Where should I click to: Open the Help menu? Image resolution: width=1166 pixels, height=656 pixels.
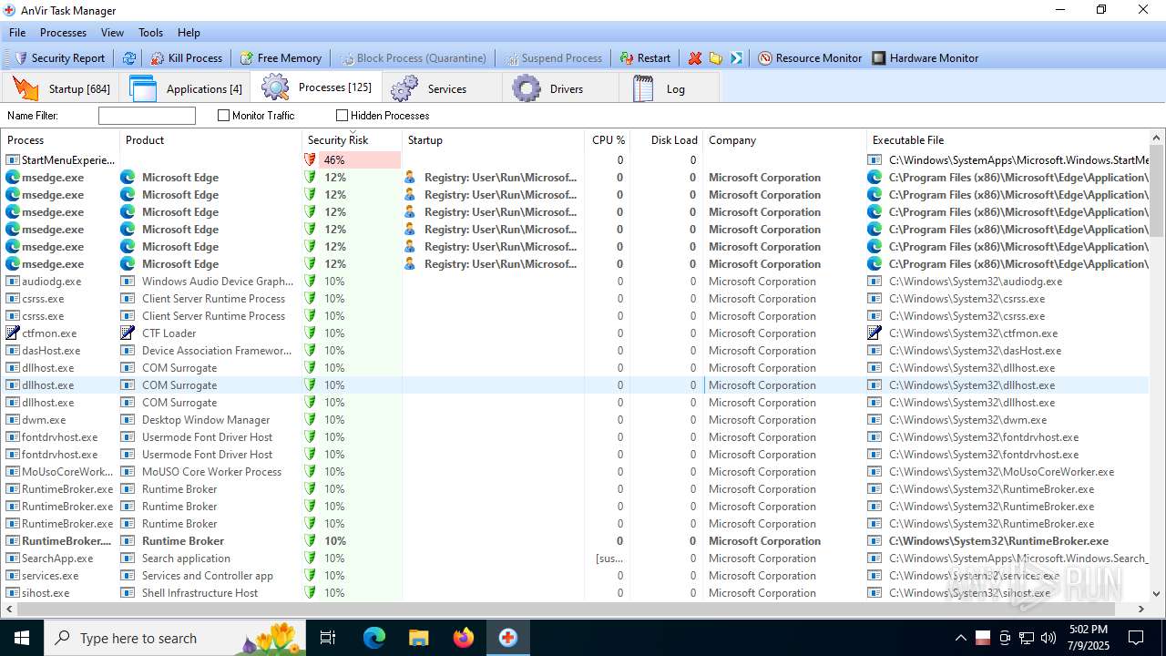pos(189,32)
